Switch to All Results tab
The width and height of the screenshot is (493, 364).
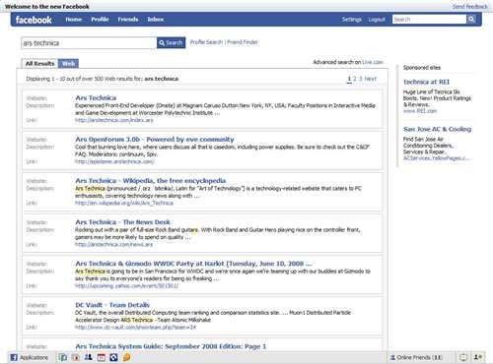coord(39,64)
